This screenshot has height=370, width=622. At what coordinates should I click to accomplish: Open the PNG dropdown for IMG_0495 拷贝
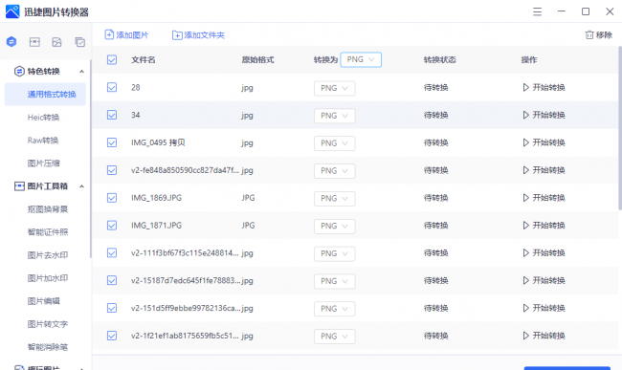(x=334, y=143)
